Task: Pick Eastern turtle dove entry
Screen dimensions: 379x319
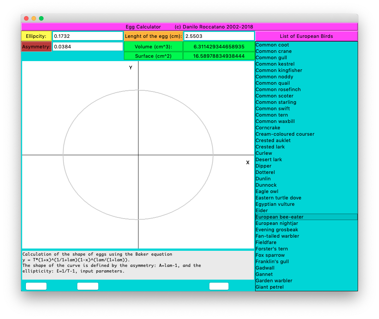Action: coord(278,198)
